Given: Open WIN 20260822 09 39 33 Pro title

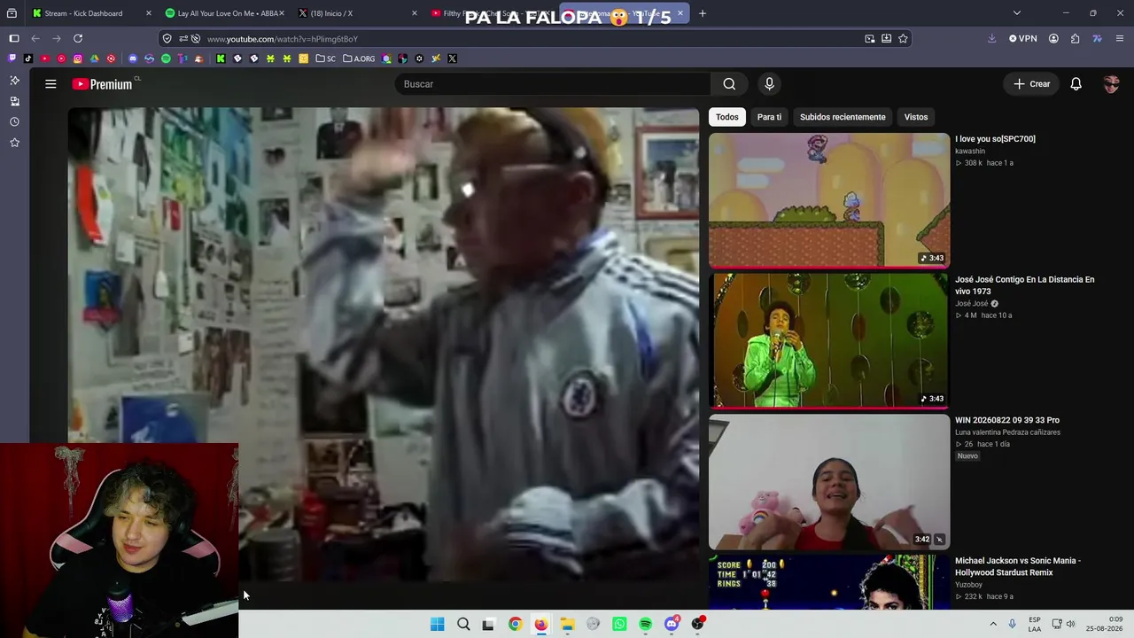Looking at the screenshot, I should click(1007, 420).
